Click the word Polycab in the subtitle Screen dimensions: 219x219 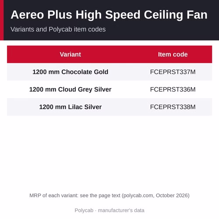point(60,29)
